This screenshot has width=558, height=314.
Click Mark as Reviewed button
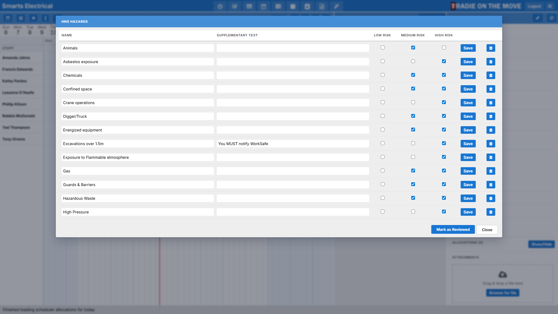pyautogui.click(x=453, y=229)
